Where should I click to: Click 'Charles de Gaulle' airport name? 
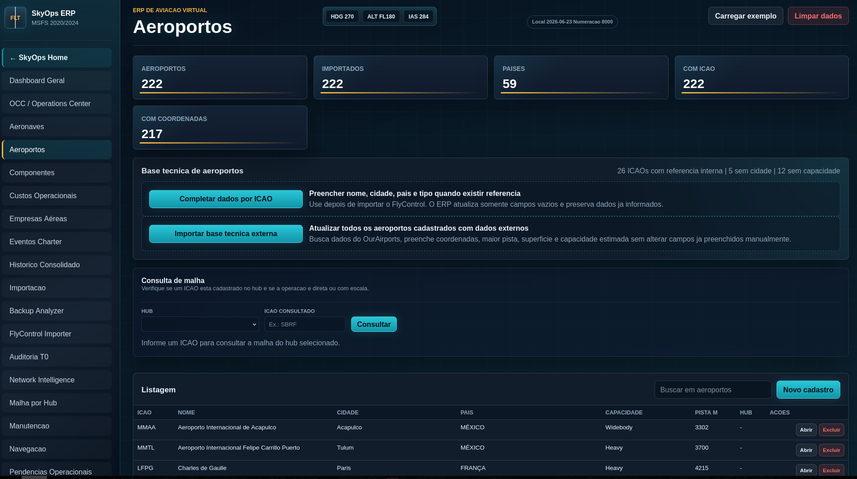point(202,468)
